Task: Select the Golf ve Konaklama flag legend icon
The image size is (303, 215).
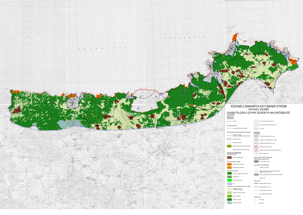Action: 229,173
